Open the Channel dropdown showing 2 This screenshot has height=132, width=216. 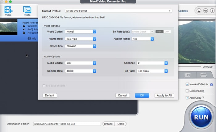[152, 63]
